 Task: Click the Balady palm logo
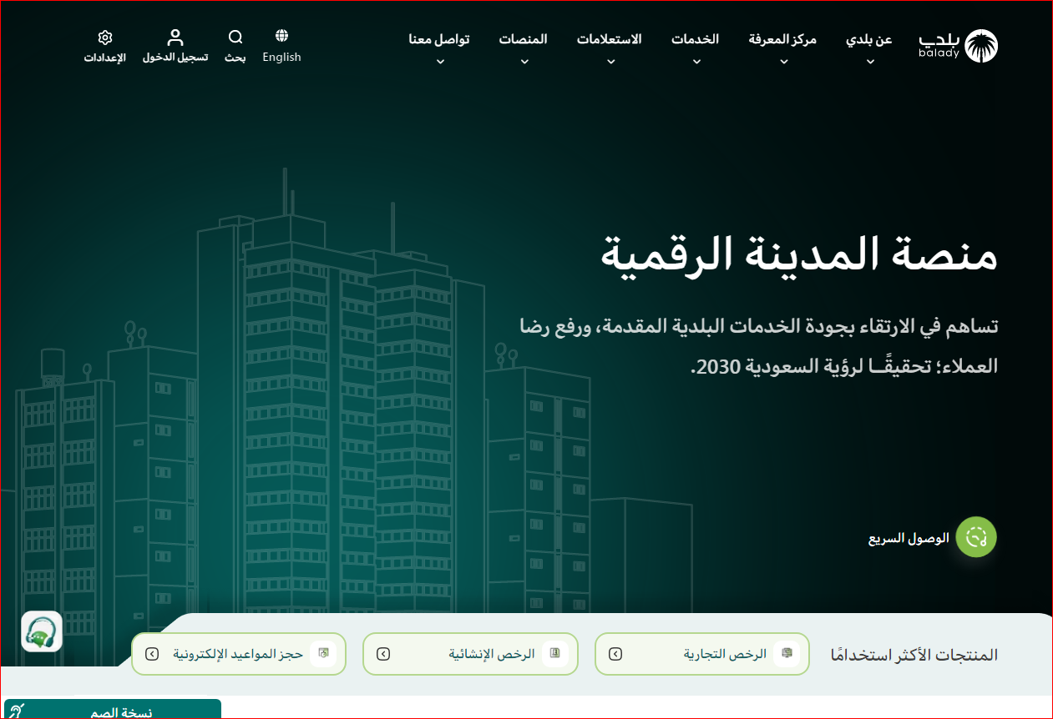click(x=980, y=47)
